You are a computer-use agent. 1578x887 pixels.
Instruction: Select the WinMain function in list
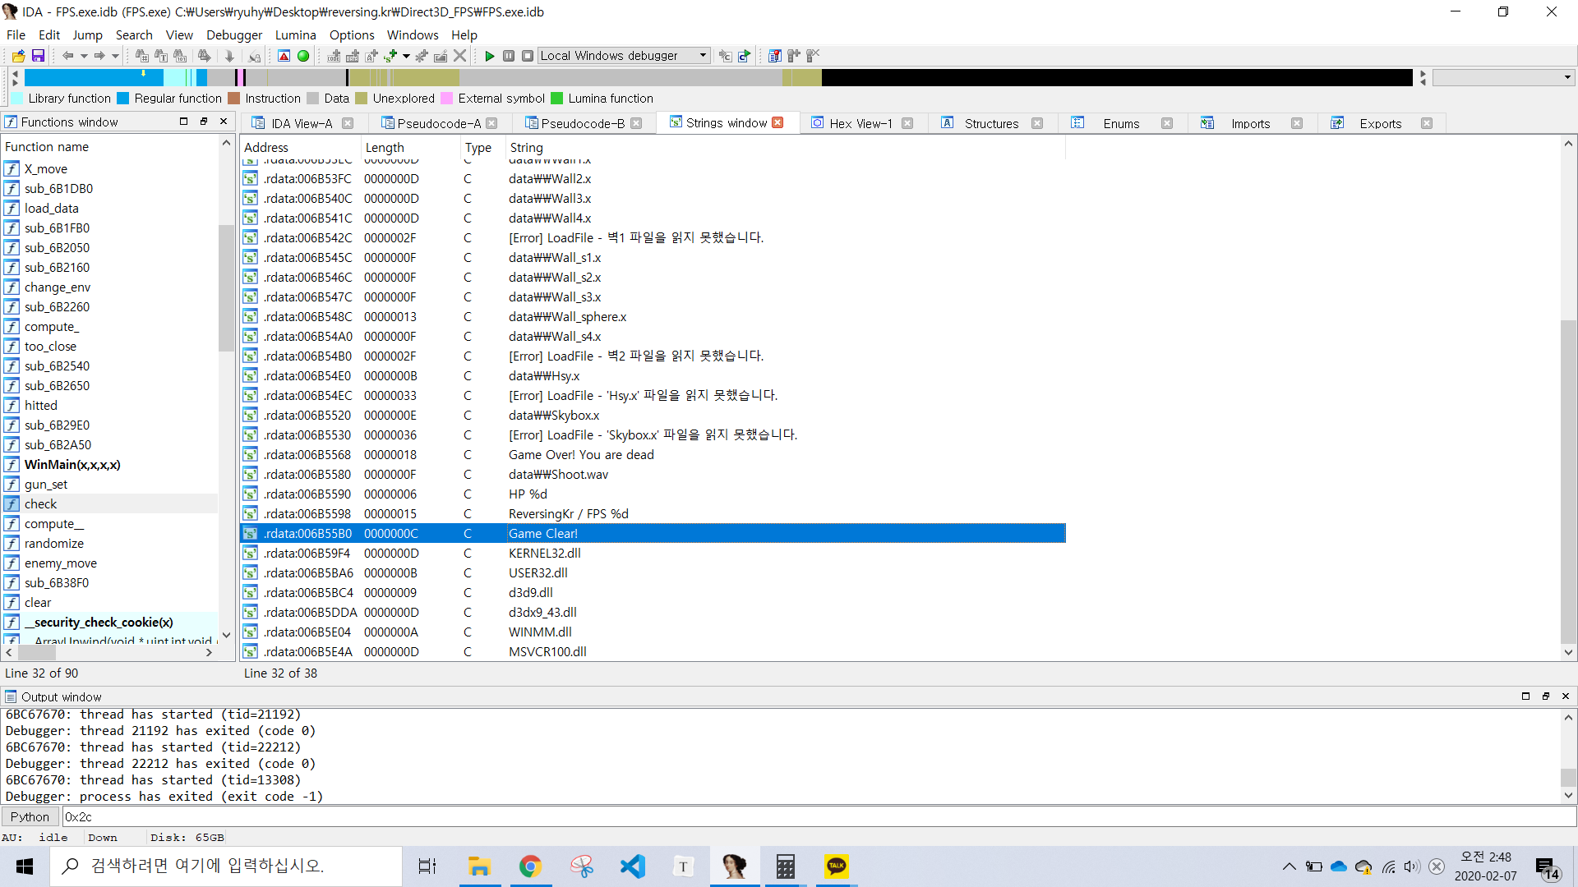(x=72, y=465)
